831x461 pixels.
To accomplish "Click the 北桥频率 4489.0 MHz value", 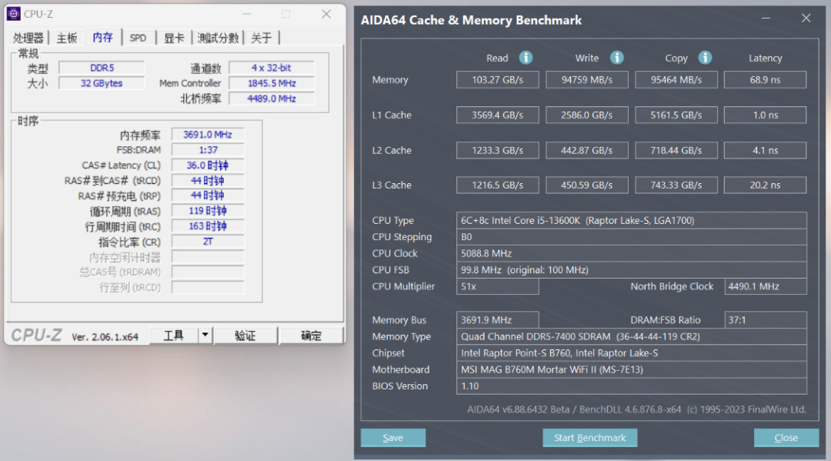I will 272,99.
